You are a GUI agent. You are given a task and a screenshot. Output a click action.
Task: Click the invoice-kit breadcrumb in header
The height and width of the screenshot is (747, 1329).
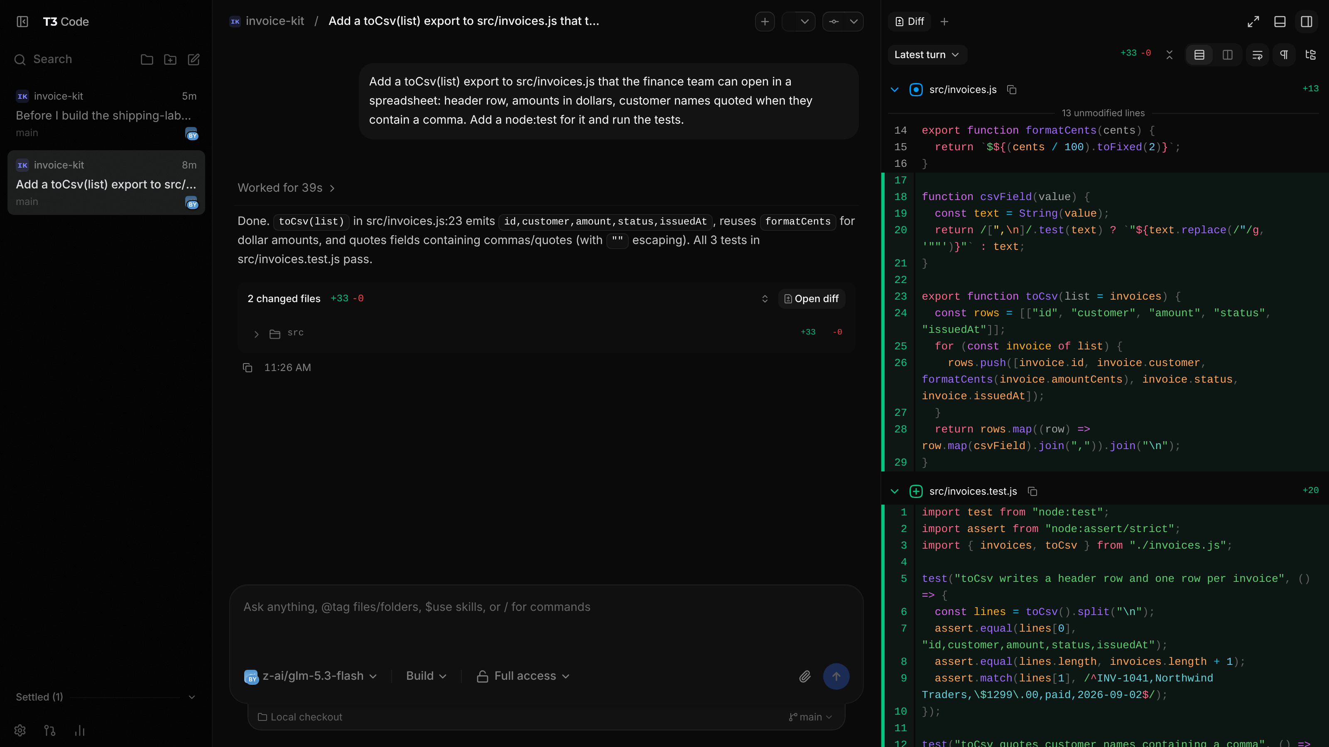(x=267, y=21)
